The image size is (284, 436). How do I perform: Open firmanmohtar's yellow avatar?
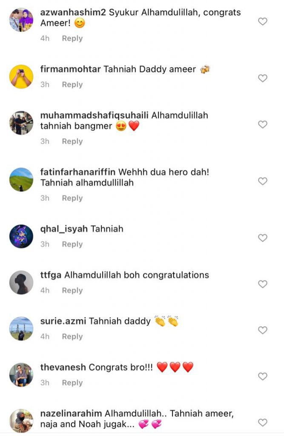click(x=21, y=77)
